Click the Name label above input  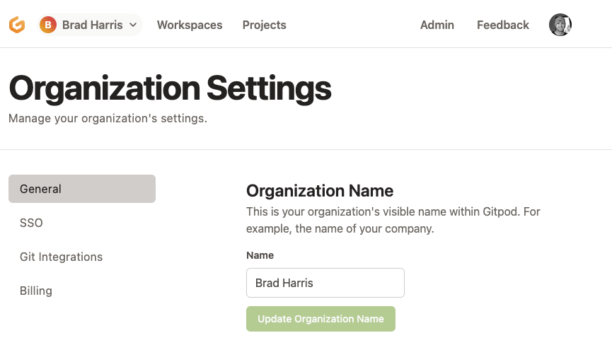[x=260, y=255]
